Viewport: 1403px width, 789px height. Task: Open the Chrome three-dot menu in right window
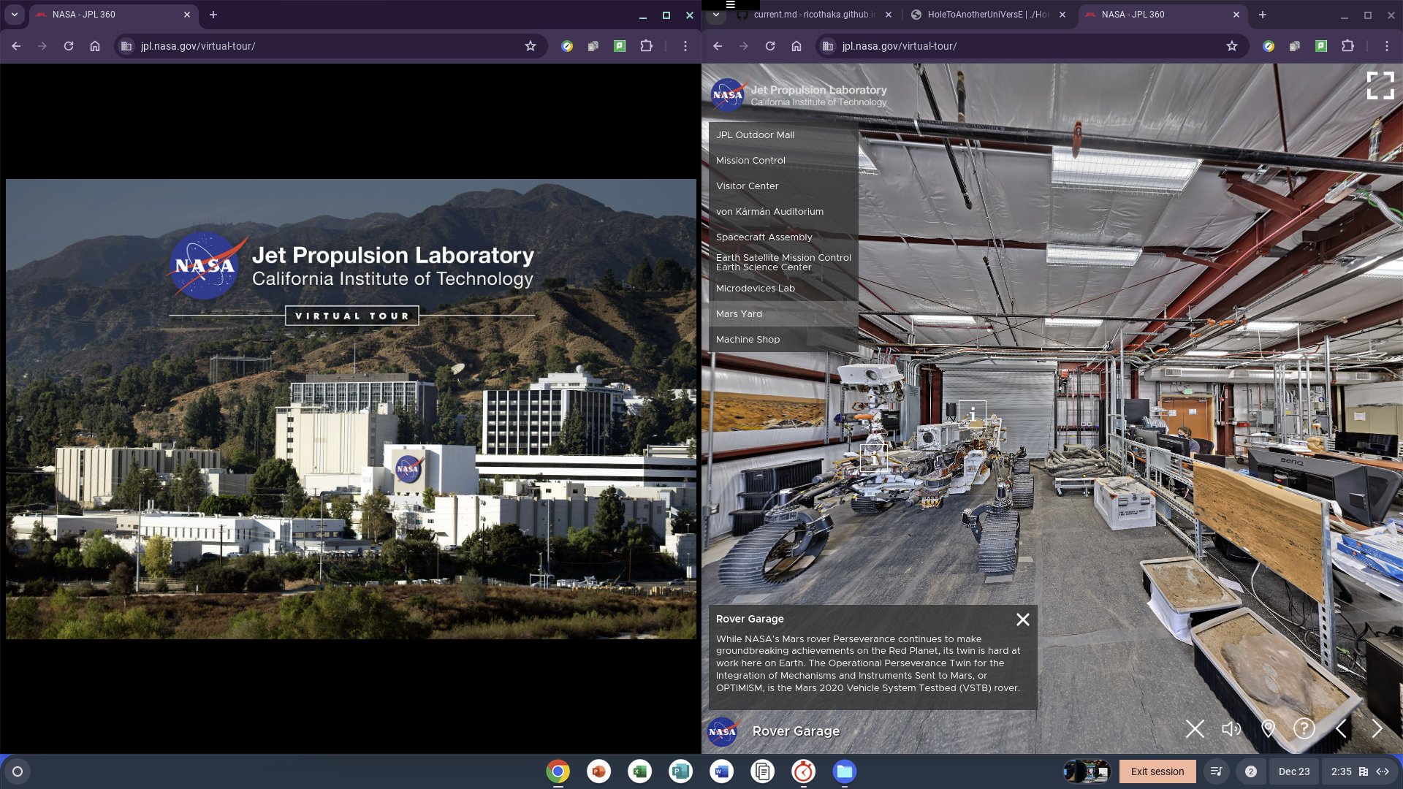click(1387, 46)
